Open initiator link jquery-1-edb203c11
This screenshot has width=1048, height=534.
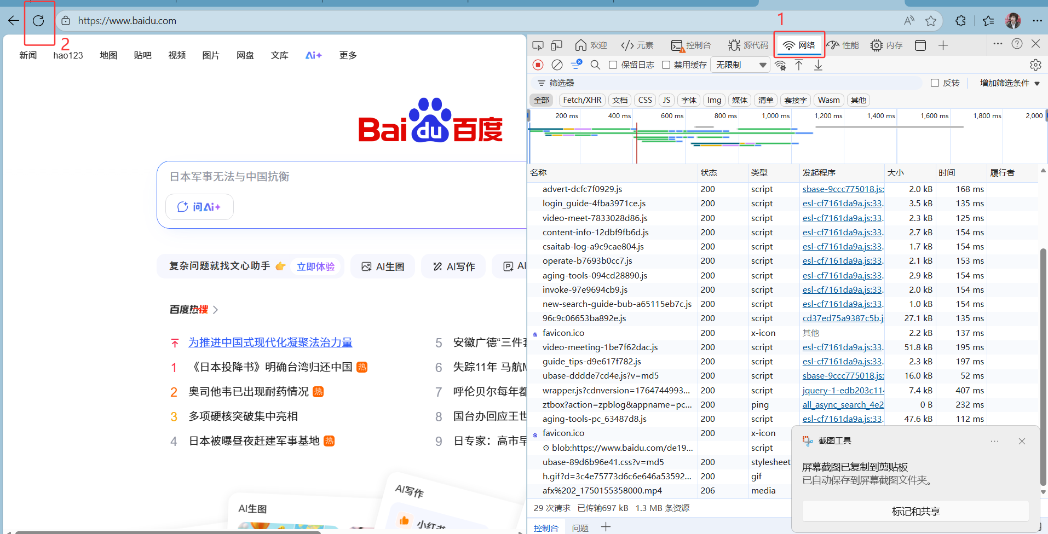[843, 391]
